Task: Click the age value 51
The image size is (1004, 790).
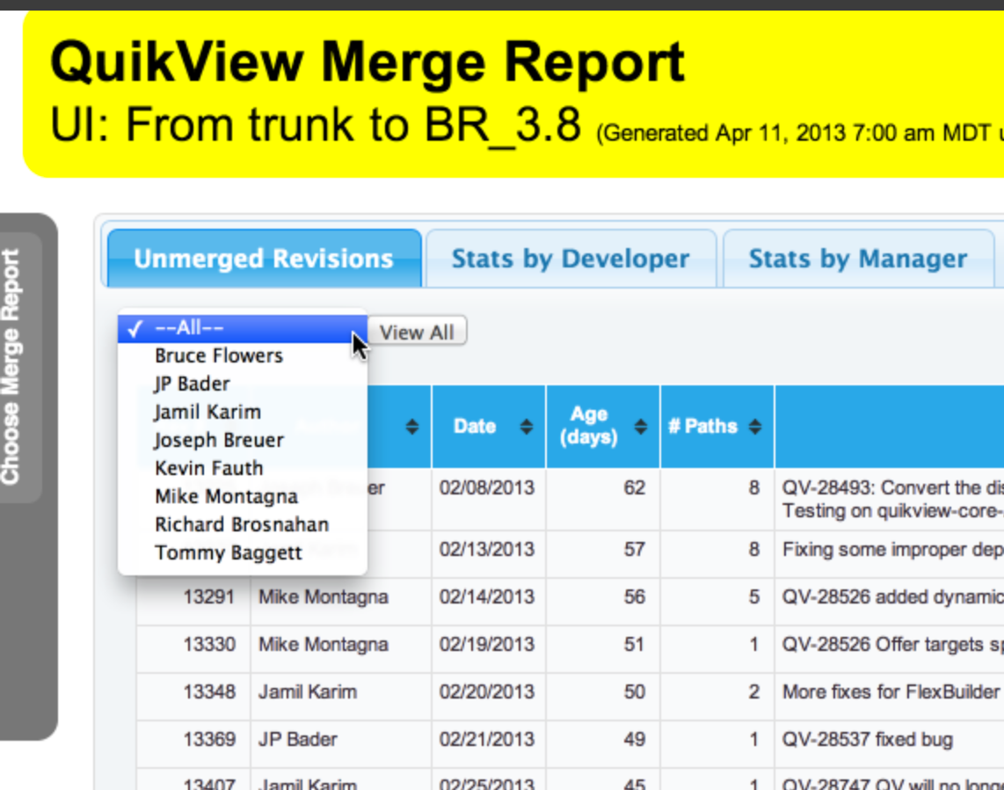Action: pyautogui.click(x=634, y=645)
